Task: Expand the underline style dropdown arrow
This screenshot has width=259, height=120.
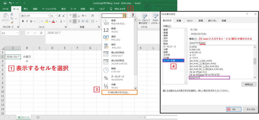Action: click(34, 21)
